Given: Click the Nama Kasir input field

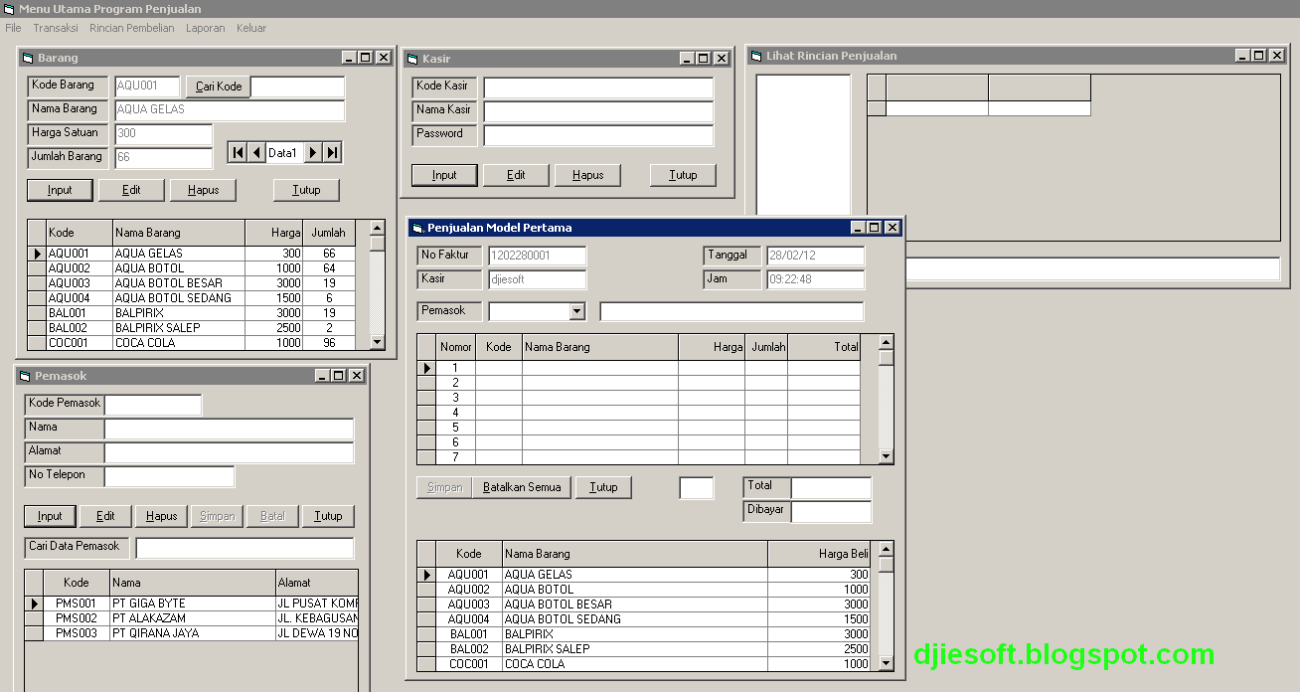Looking at the screenshot, I should point(598,111).
